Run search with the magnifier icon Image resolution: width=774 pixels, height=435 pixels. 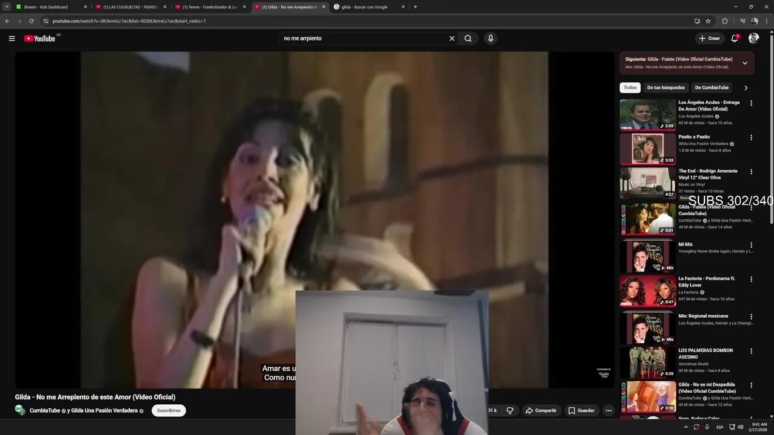[468, 38]
